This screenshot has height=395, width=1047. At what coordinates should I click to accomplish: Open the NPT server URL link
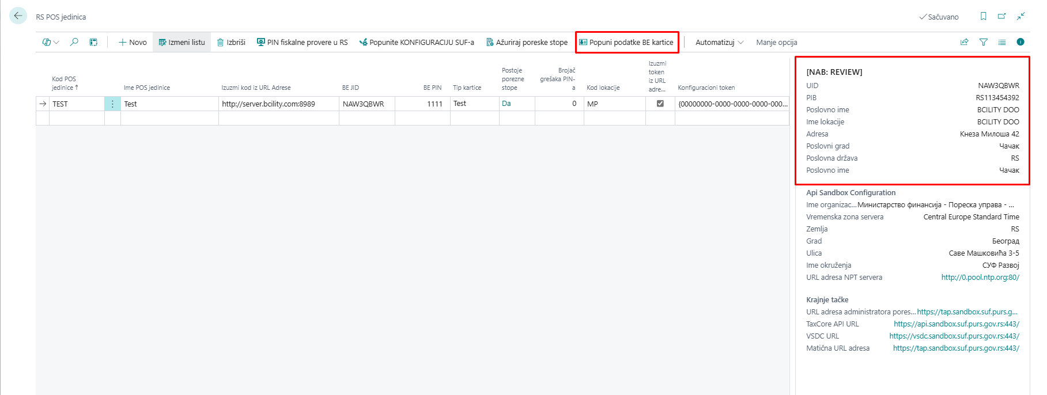(x=980, y=278)
